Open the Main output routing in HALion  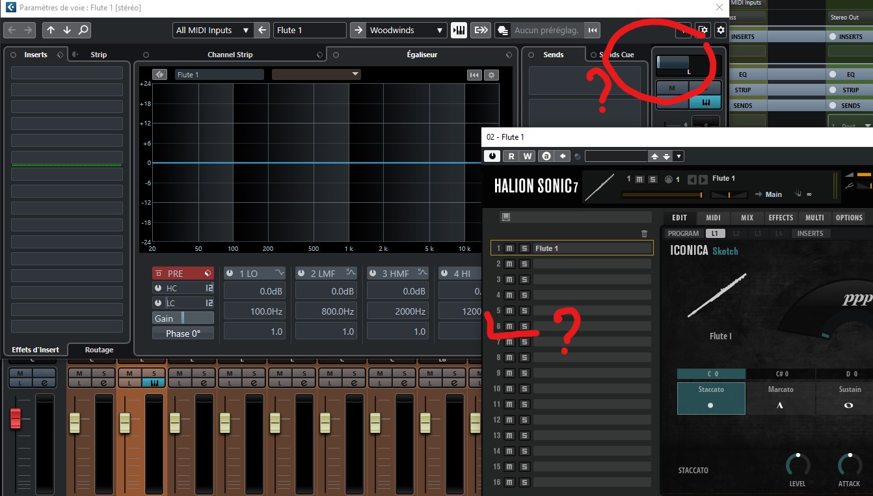[773, 194]
